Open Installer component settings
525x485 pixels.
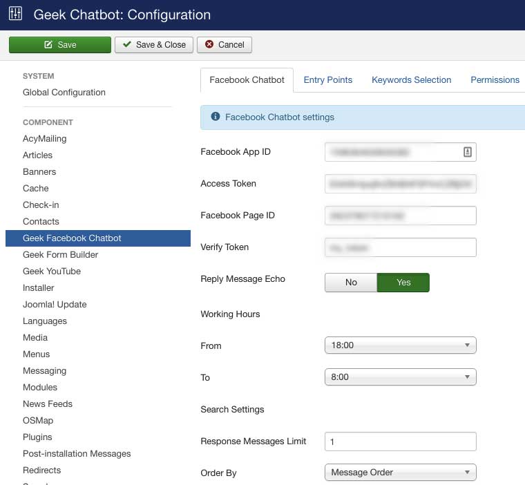click(38, 287)
